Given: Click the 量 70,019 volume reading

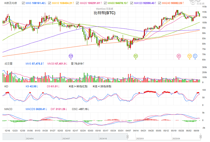Looking at the screenshot, I should (x=78, y=63).
